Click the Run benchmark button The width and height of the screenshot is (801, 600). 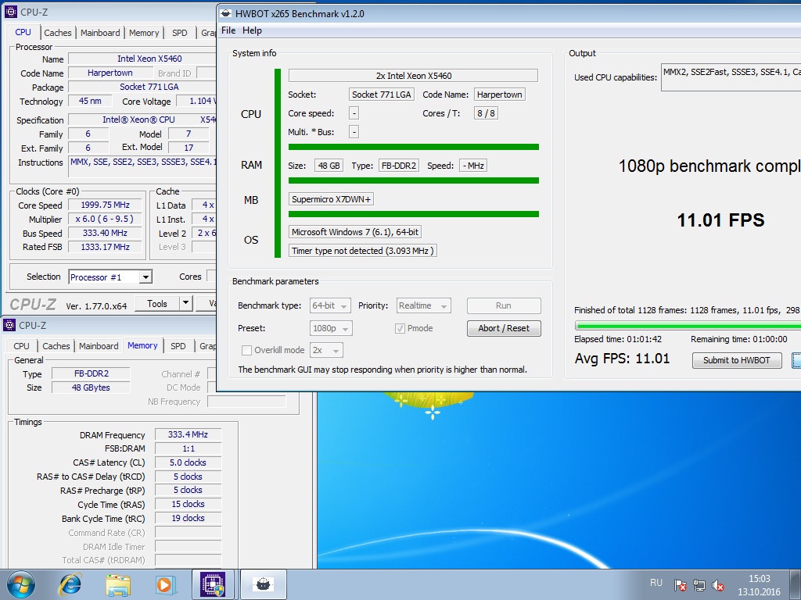504,305
